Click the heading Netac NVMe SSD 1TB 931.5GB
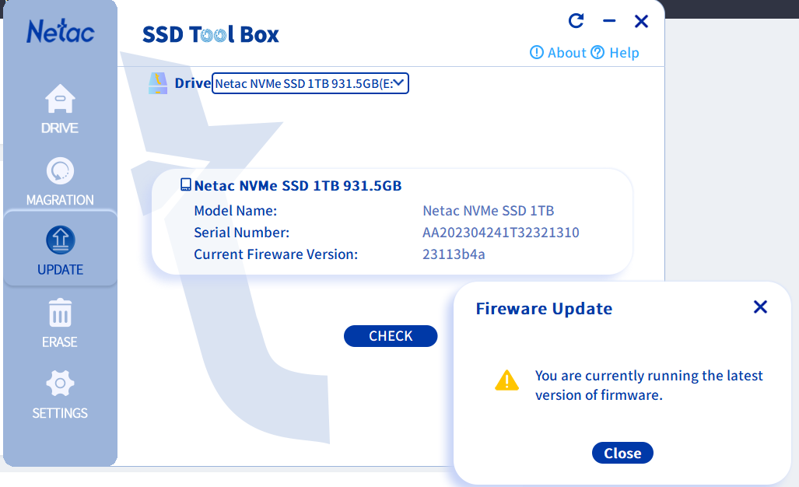799x487 pixels. [x=298, y=185]
